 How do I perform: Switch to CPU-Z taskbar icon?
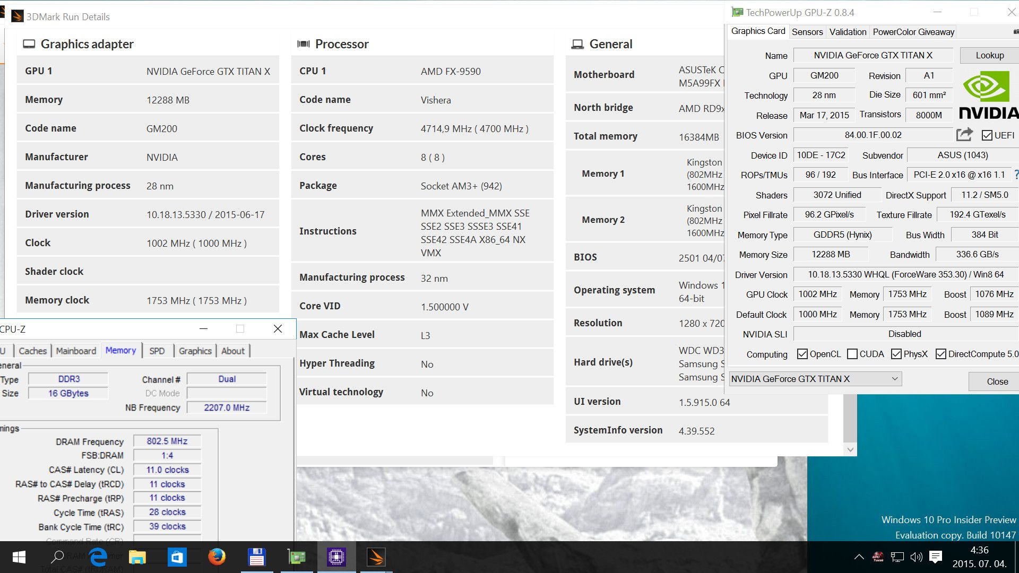336,557
